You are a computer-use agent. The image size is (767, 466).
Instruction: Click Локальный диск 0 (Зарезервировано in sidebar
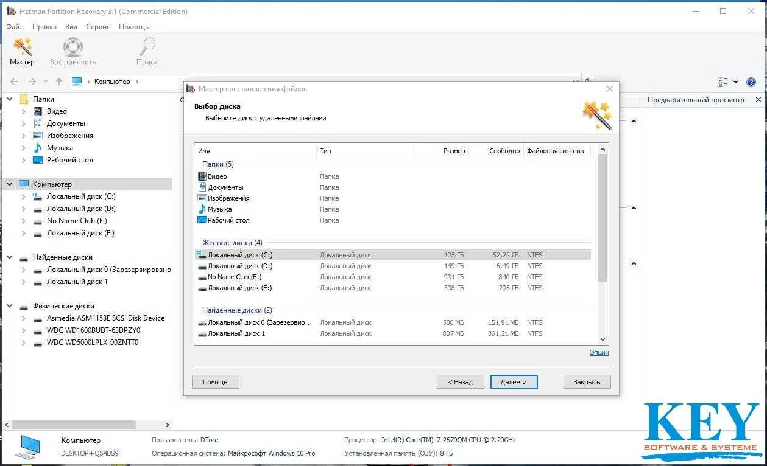109,270
